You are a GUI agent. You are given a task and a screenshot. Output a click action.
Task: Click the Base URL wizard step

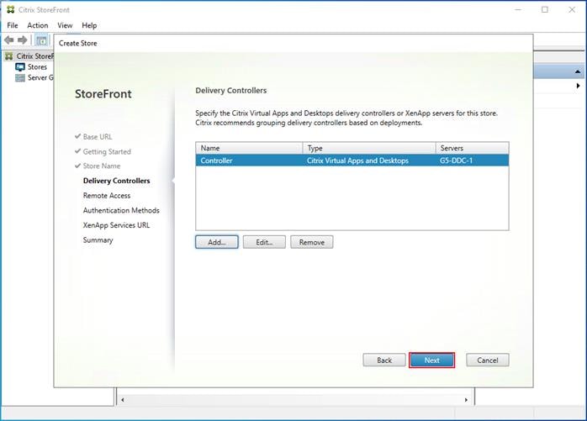(x=98, y=137)
